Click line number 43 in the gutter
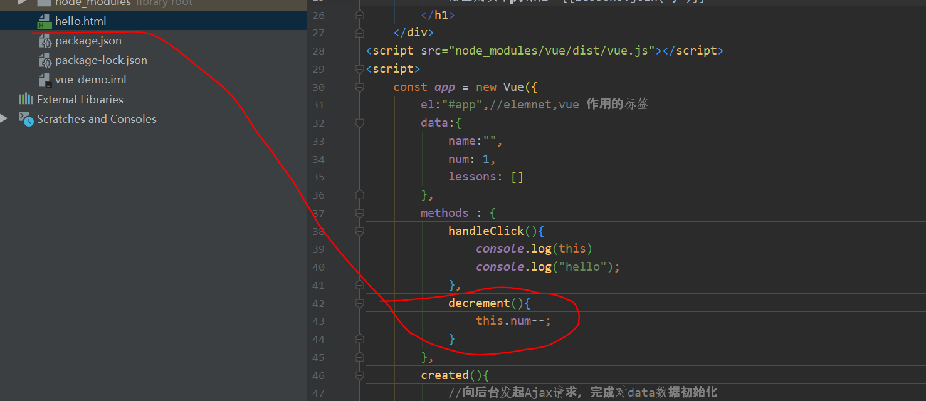This screenshot has height=401, width=926. (x=318, y=320)
